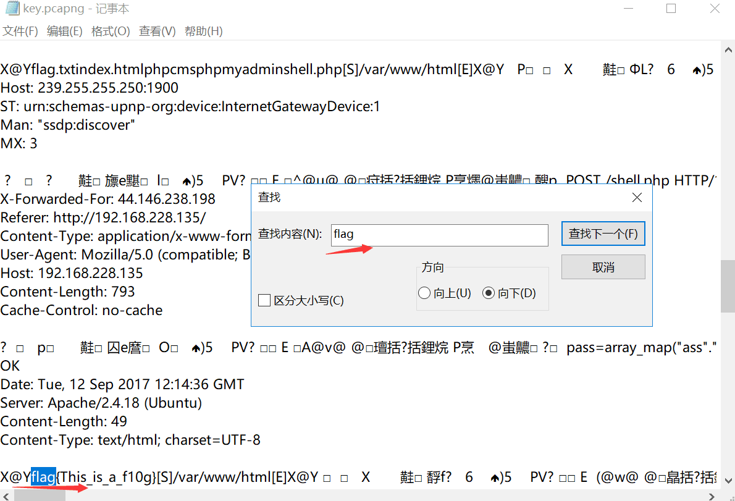
Task: Open the 帮助(H) menu
Action: [203, 32]
